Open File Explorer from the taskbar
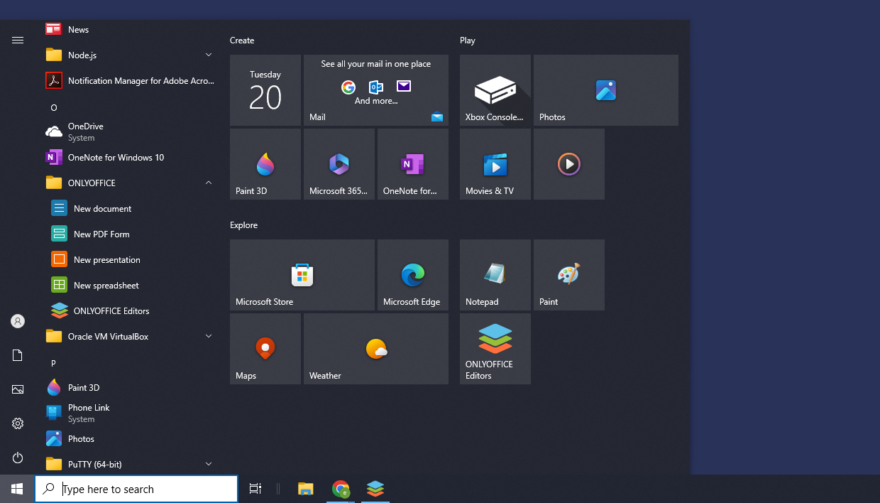Image resolution: width=880 pixels, height=503 pixels. click(306, 489)
